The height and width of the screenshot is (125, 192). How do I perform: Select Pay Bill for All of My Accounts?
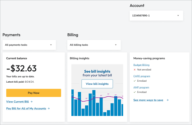pyautogui.click(x=26, y=108)
